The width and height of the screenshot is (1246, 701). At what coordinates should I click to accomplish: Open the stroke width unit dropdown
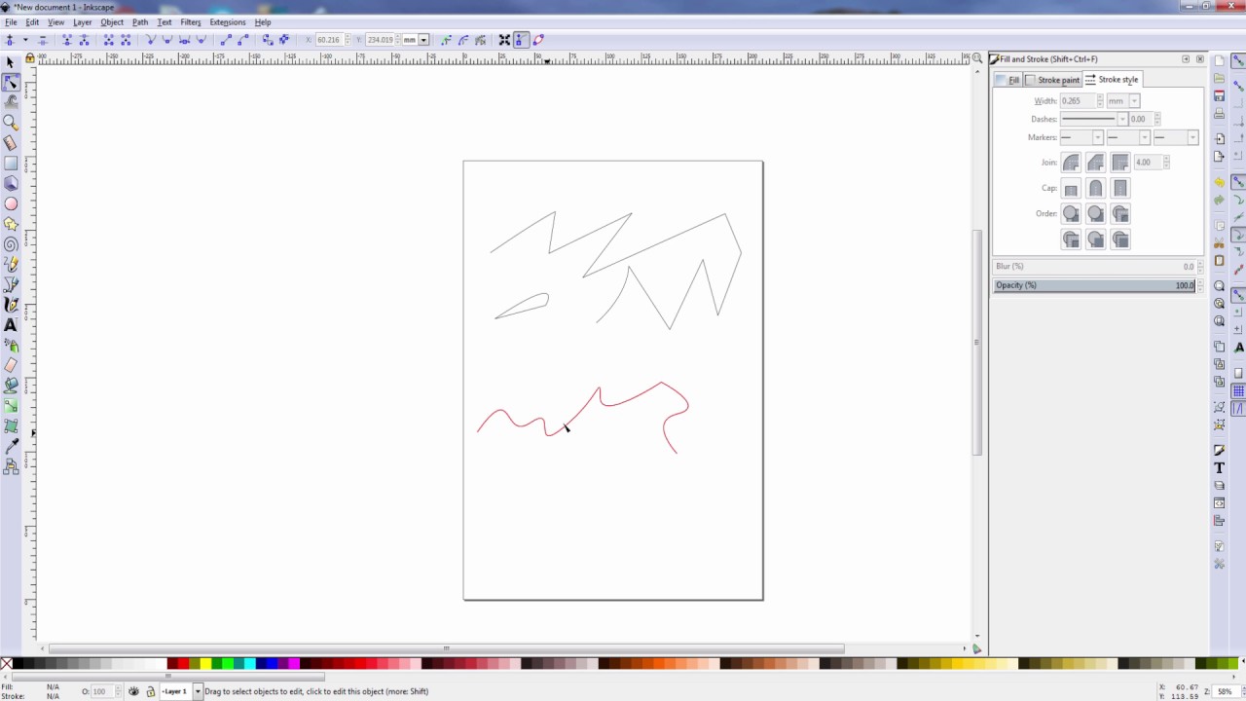tap(1123, 101)
